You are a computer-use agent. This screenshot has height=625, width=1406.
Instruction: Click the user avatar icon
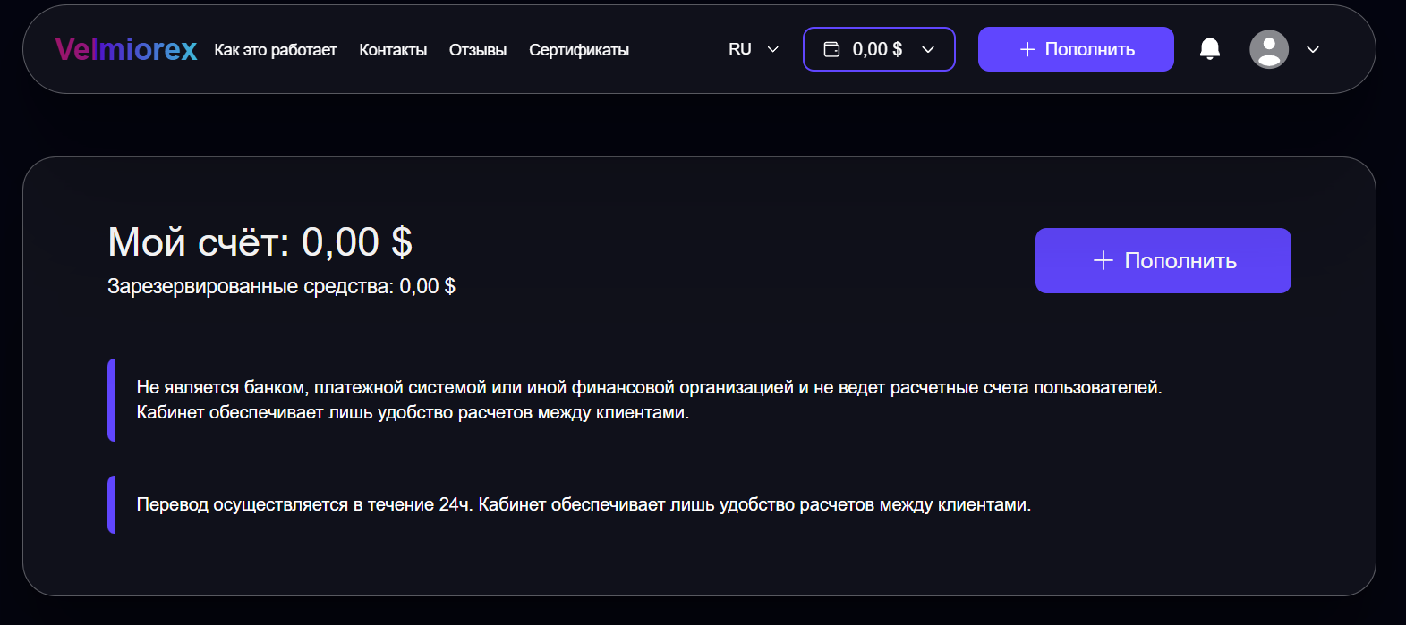(1268, 49)
